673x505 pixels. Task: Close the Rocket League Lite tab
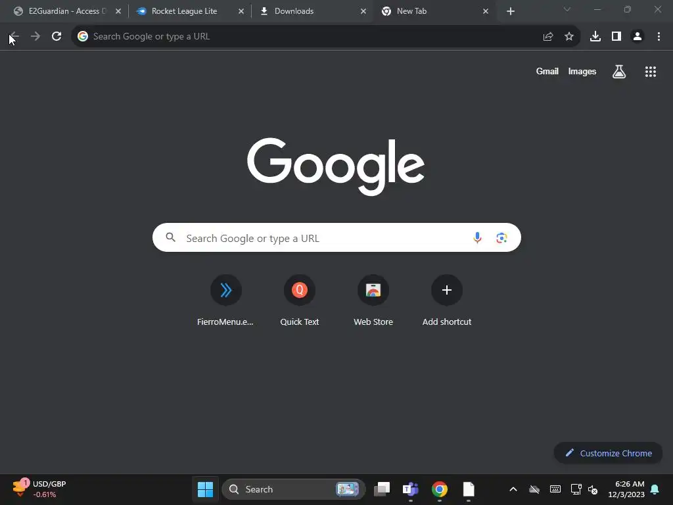[x=241, y=11]
